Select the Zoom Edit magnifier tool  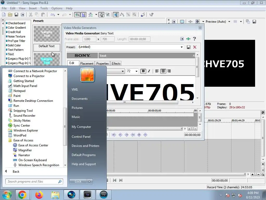pos(134,15)
